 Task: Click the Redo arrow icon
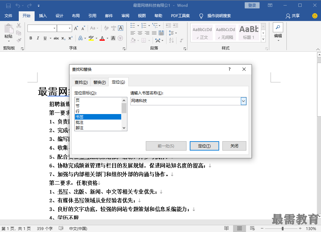29,5
